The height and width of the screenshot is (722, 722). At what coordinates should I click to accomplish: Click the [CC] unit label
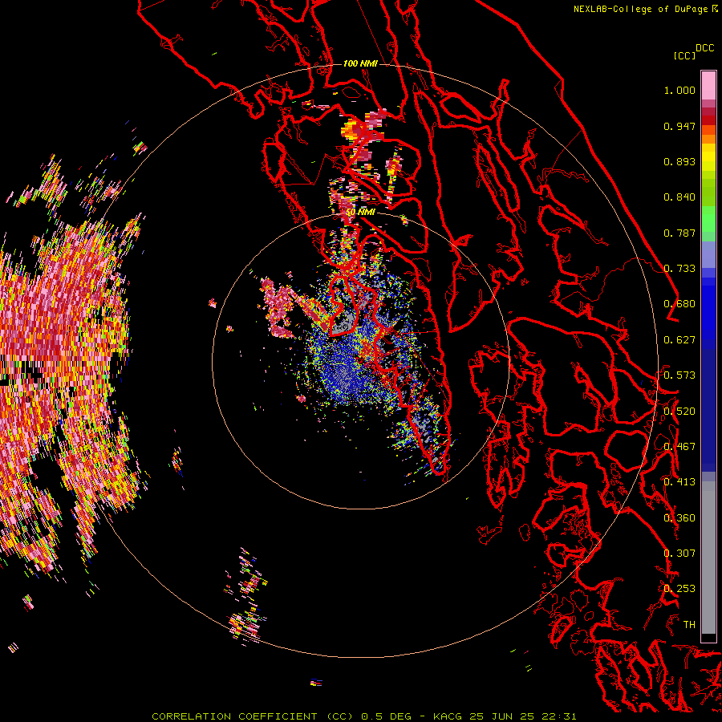685,55
